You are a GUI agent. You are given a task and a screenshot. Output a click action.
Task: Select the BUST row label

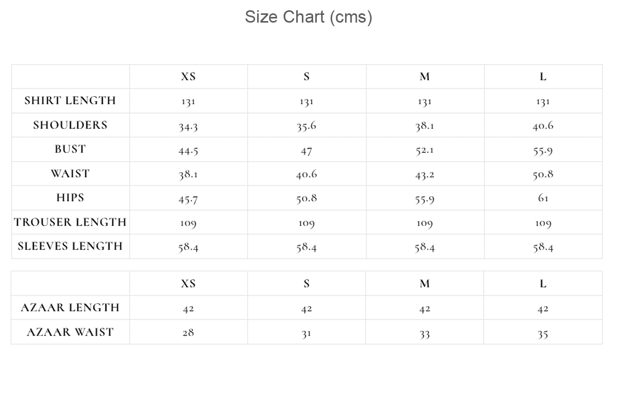[70, 150]
